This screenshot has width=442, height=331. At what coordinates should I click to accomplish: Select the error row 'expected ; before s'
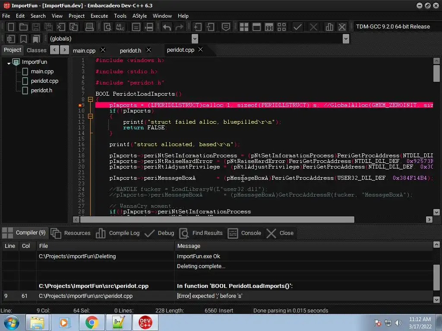(217, 296)
